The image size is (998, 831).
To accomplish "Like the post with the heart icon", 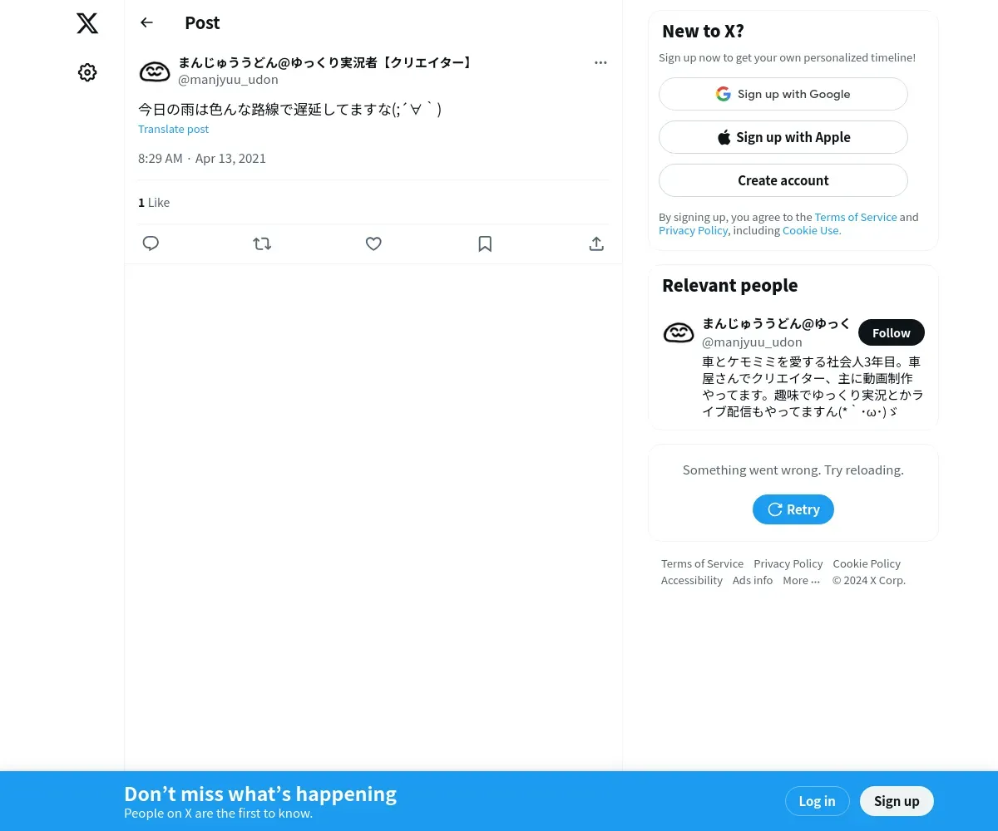I will click(x=373, y=243).
